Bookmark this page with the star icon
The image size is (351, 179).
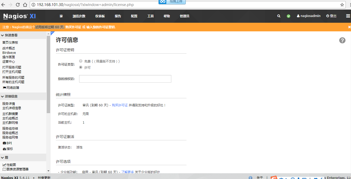tap(342, 5)
